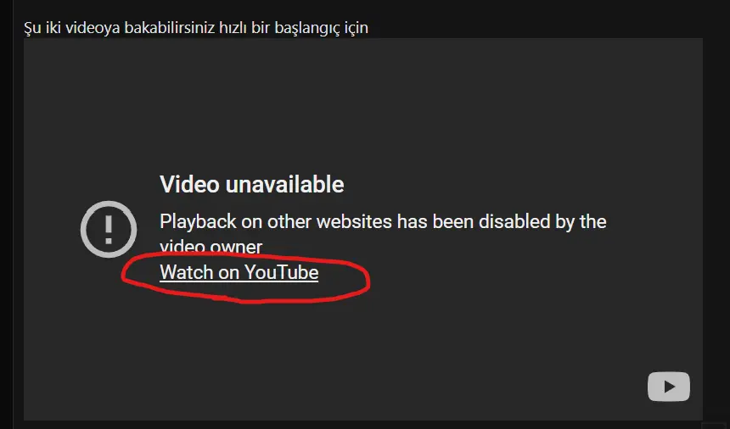Click the red hand-drawn circle's right edge
Screen dimensions: 730x429
368,281
